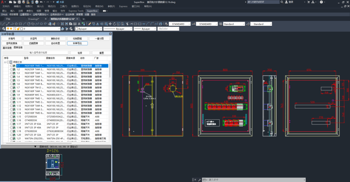Tick the 项目汇总 root checkbox
This screenshot has width=350, height=182.
[8, 62]
